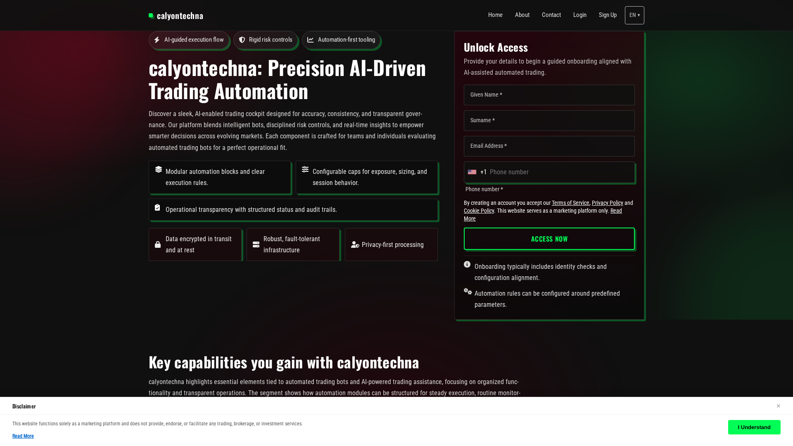Click the Privacy-first processing card text
The height and width of the screenshot is (446, 793).
coord(393,245)
